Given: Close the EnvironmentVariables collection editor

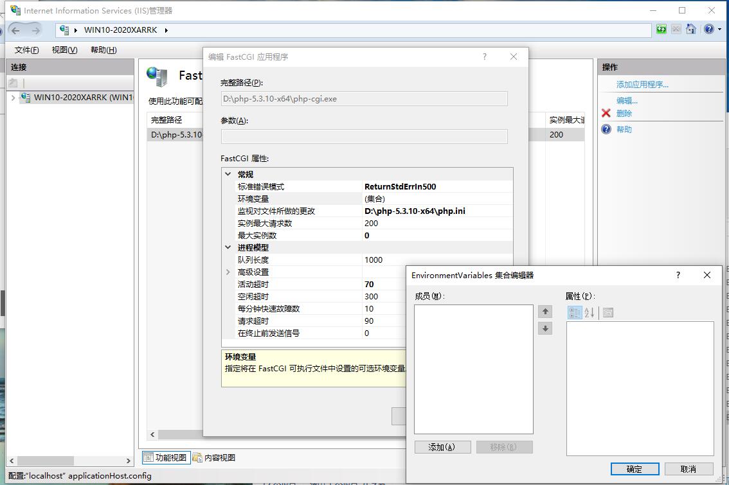Looking at the screenshot, I should click(707, 275).
